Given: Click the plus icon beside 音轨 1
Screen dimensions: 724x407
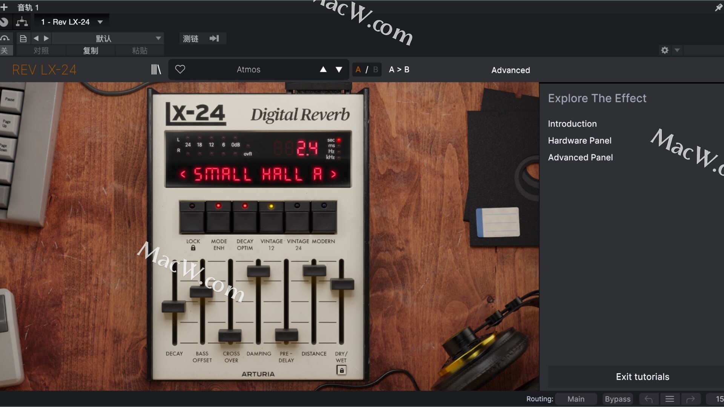Looking at the screenshot, I should point(4,7).
